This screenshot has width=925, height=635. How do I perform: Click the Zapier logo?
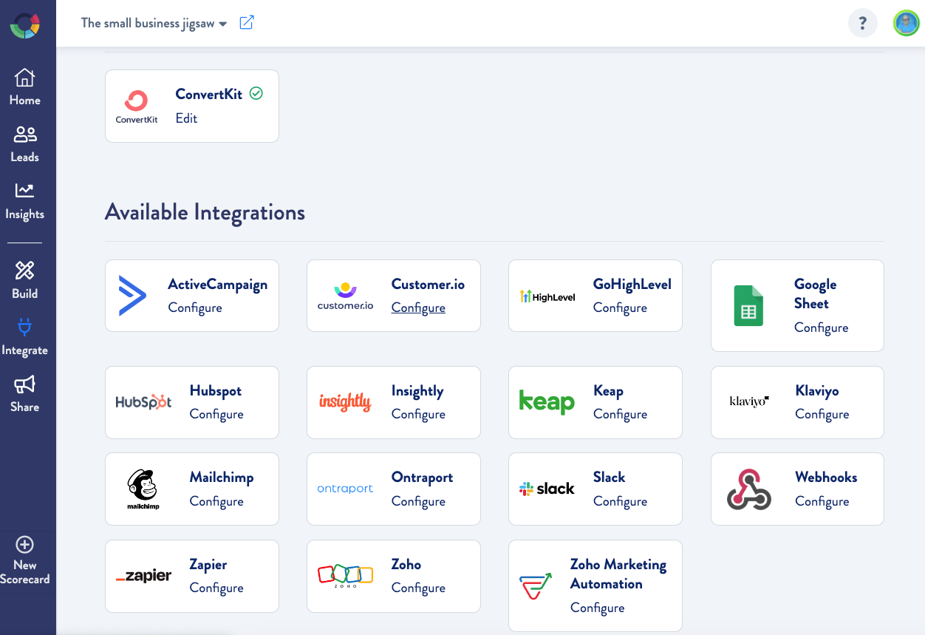pyautogui.click(x=143, y=576)
